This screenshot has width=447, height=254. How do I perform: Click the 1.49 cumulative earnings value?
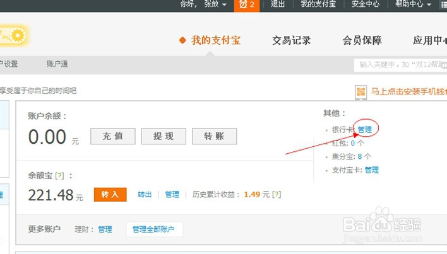(252, 195)
